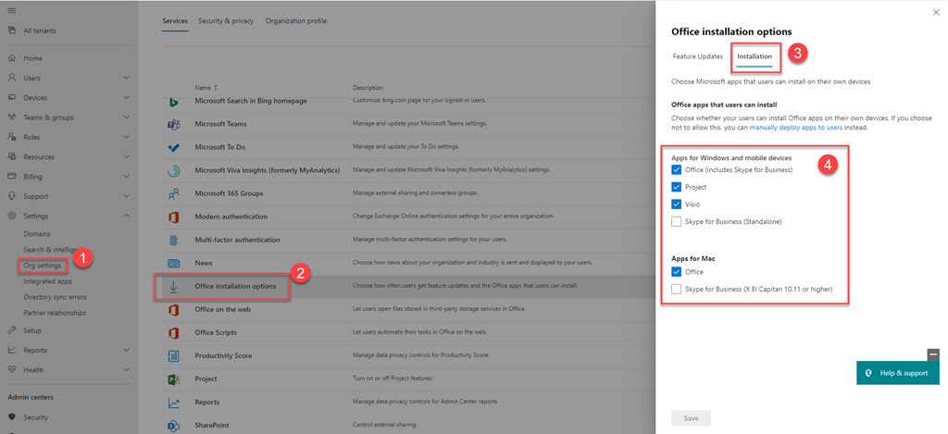Click the Project row icon in services list

pos(173,379)
